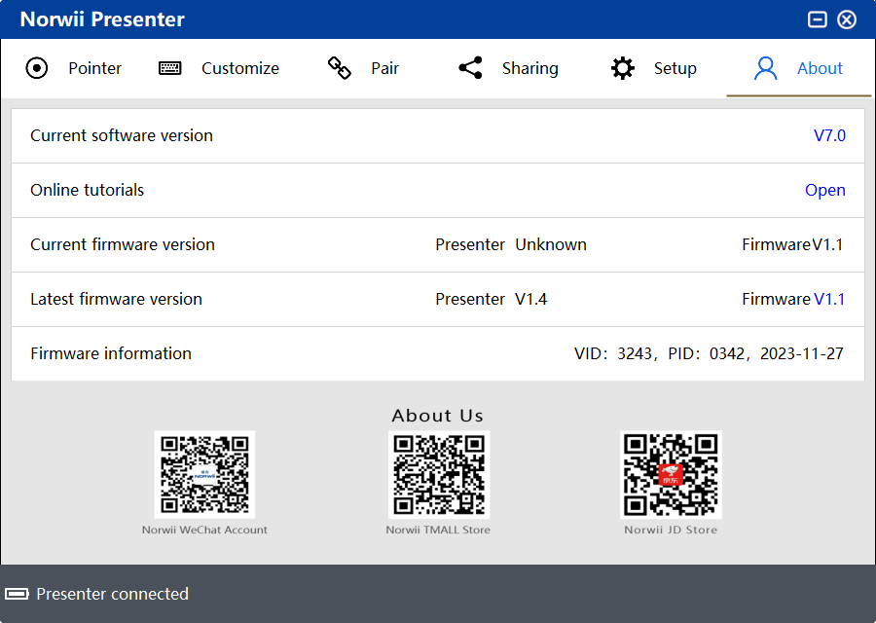Viewport: 876px width, 623px height.
Task: Click the About person icon
Action: coord(765,68)
